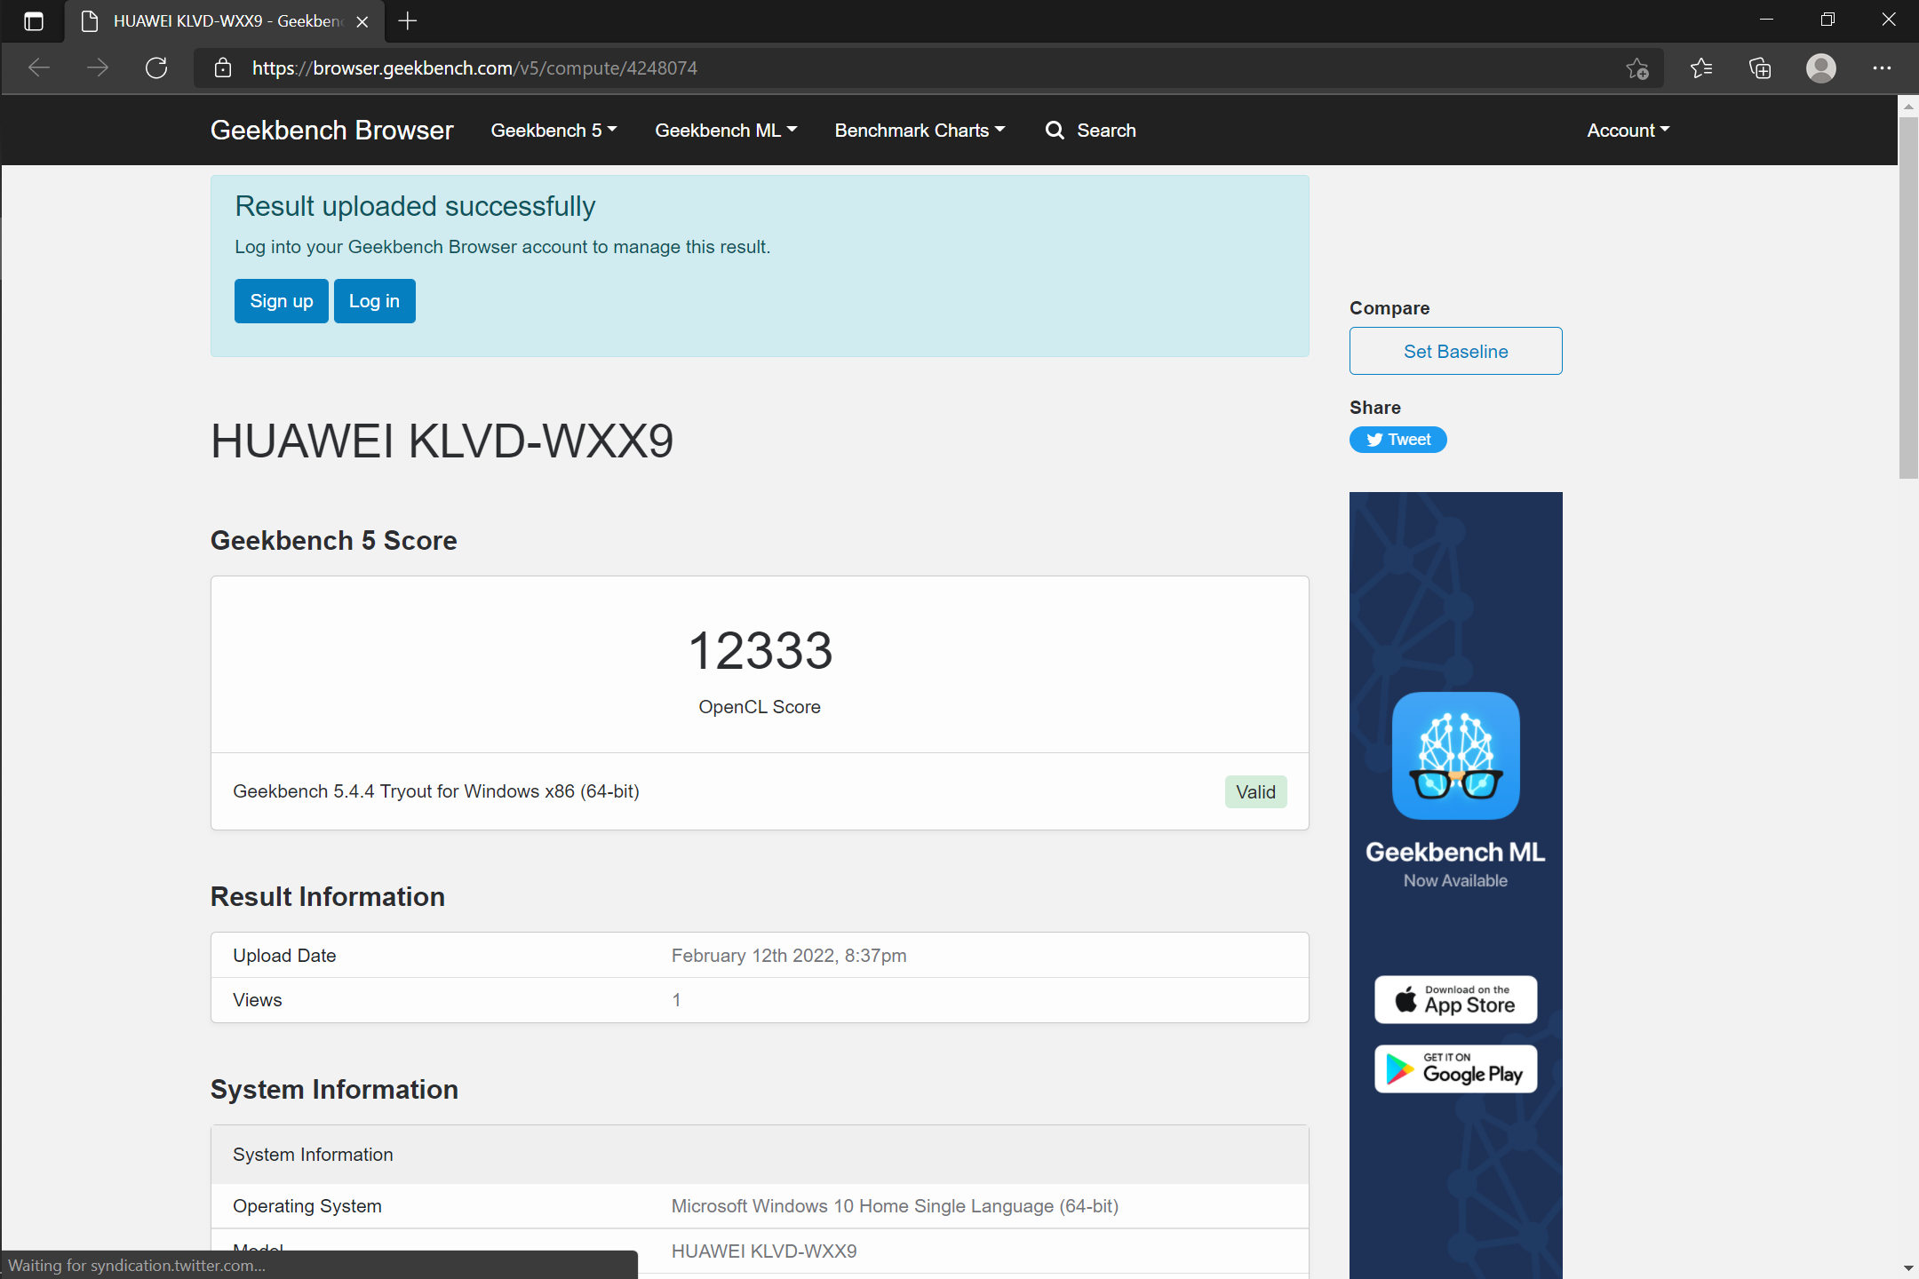Click the Geekbench 5.4.4 Tryout version text

436,791
